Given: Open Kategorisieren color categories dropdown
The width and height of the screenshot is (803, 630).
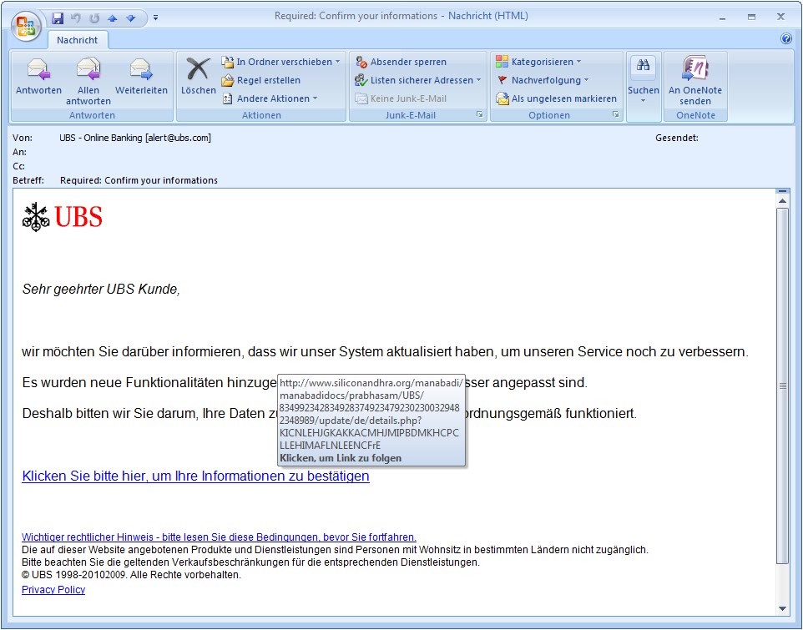Looking at the screenshot, I should 538,62.
